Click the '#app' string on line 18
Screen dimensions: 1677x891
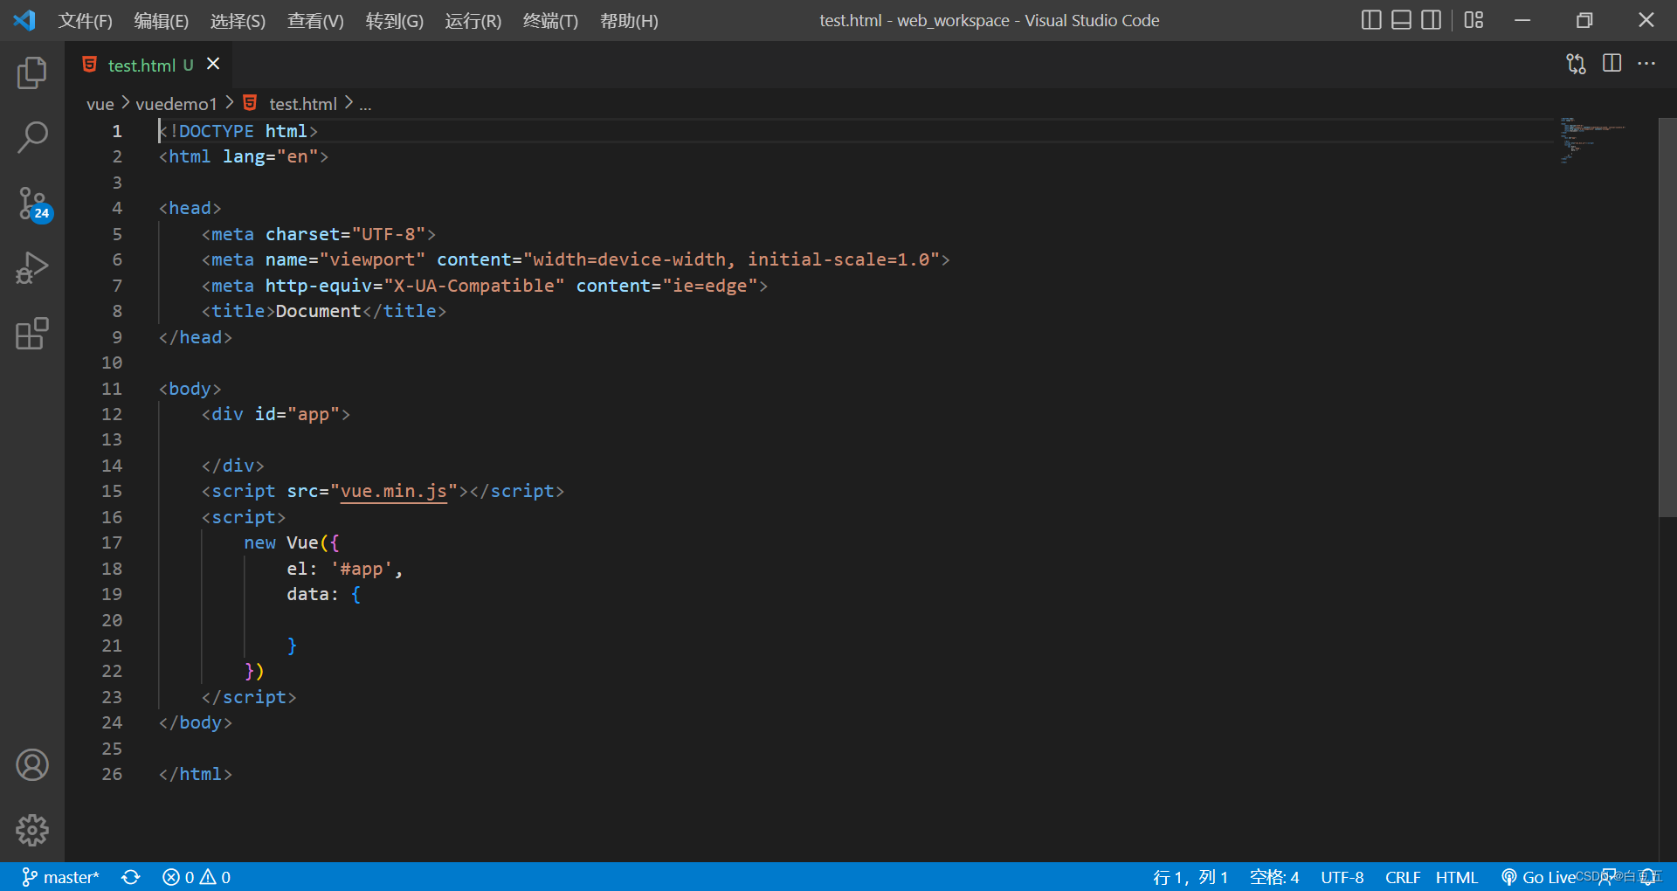tap(361, 569)
